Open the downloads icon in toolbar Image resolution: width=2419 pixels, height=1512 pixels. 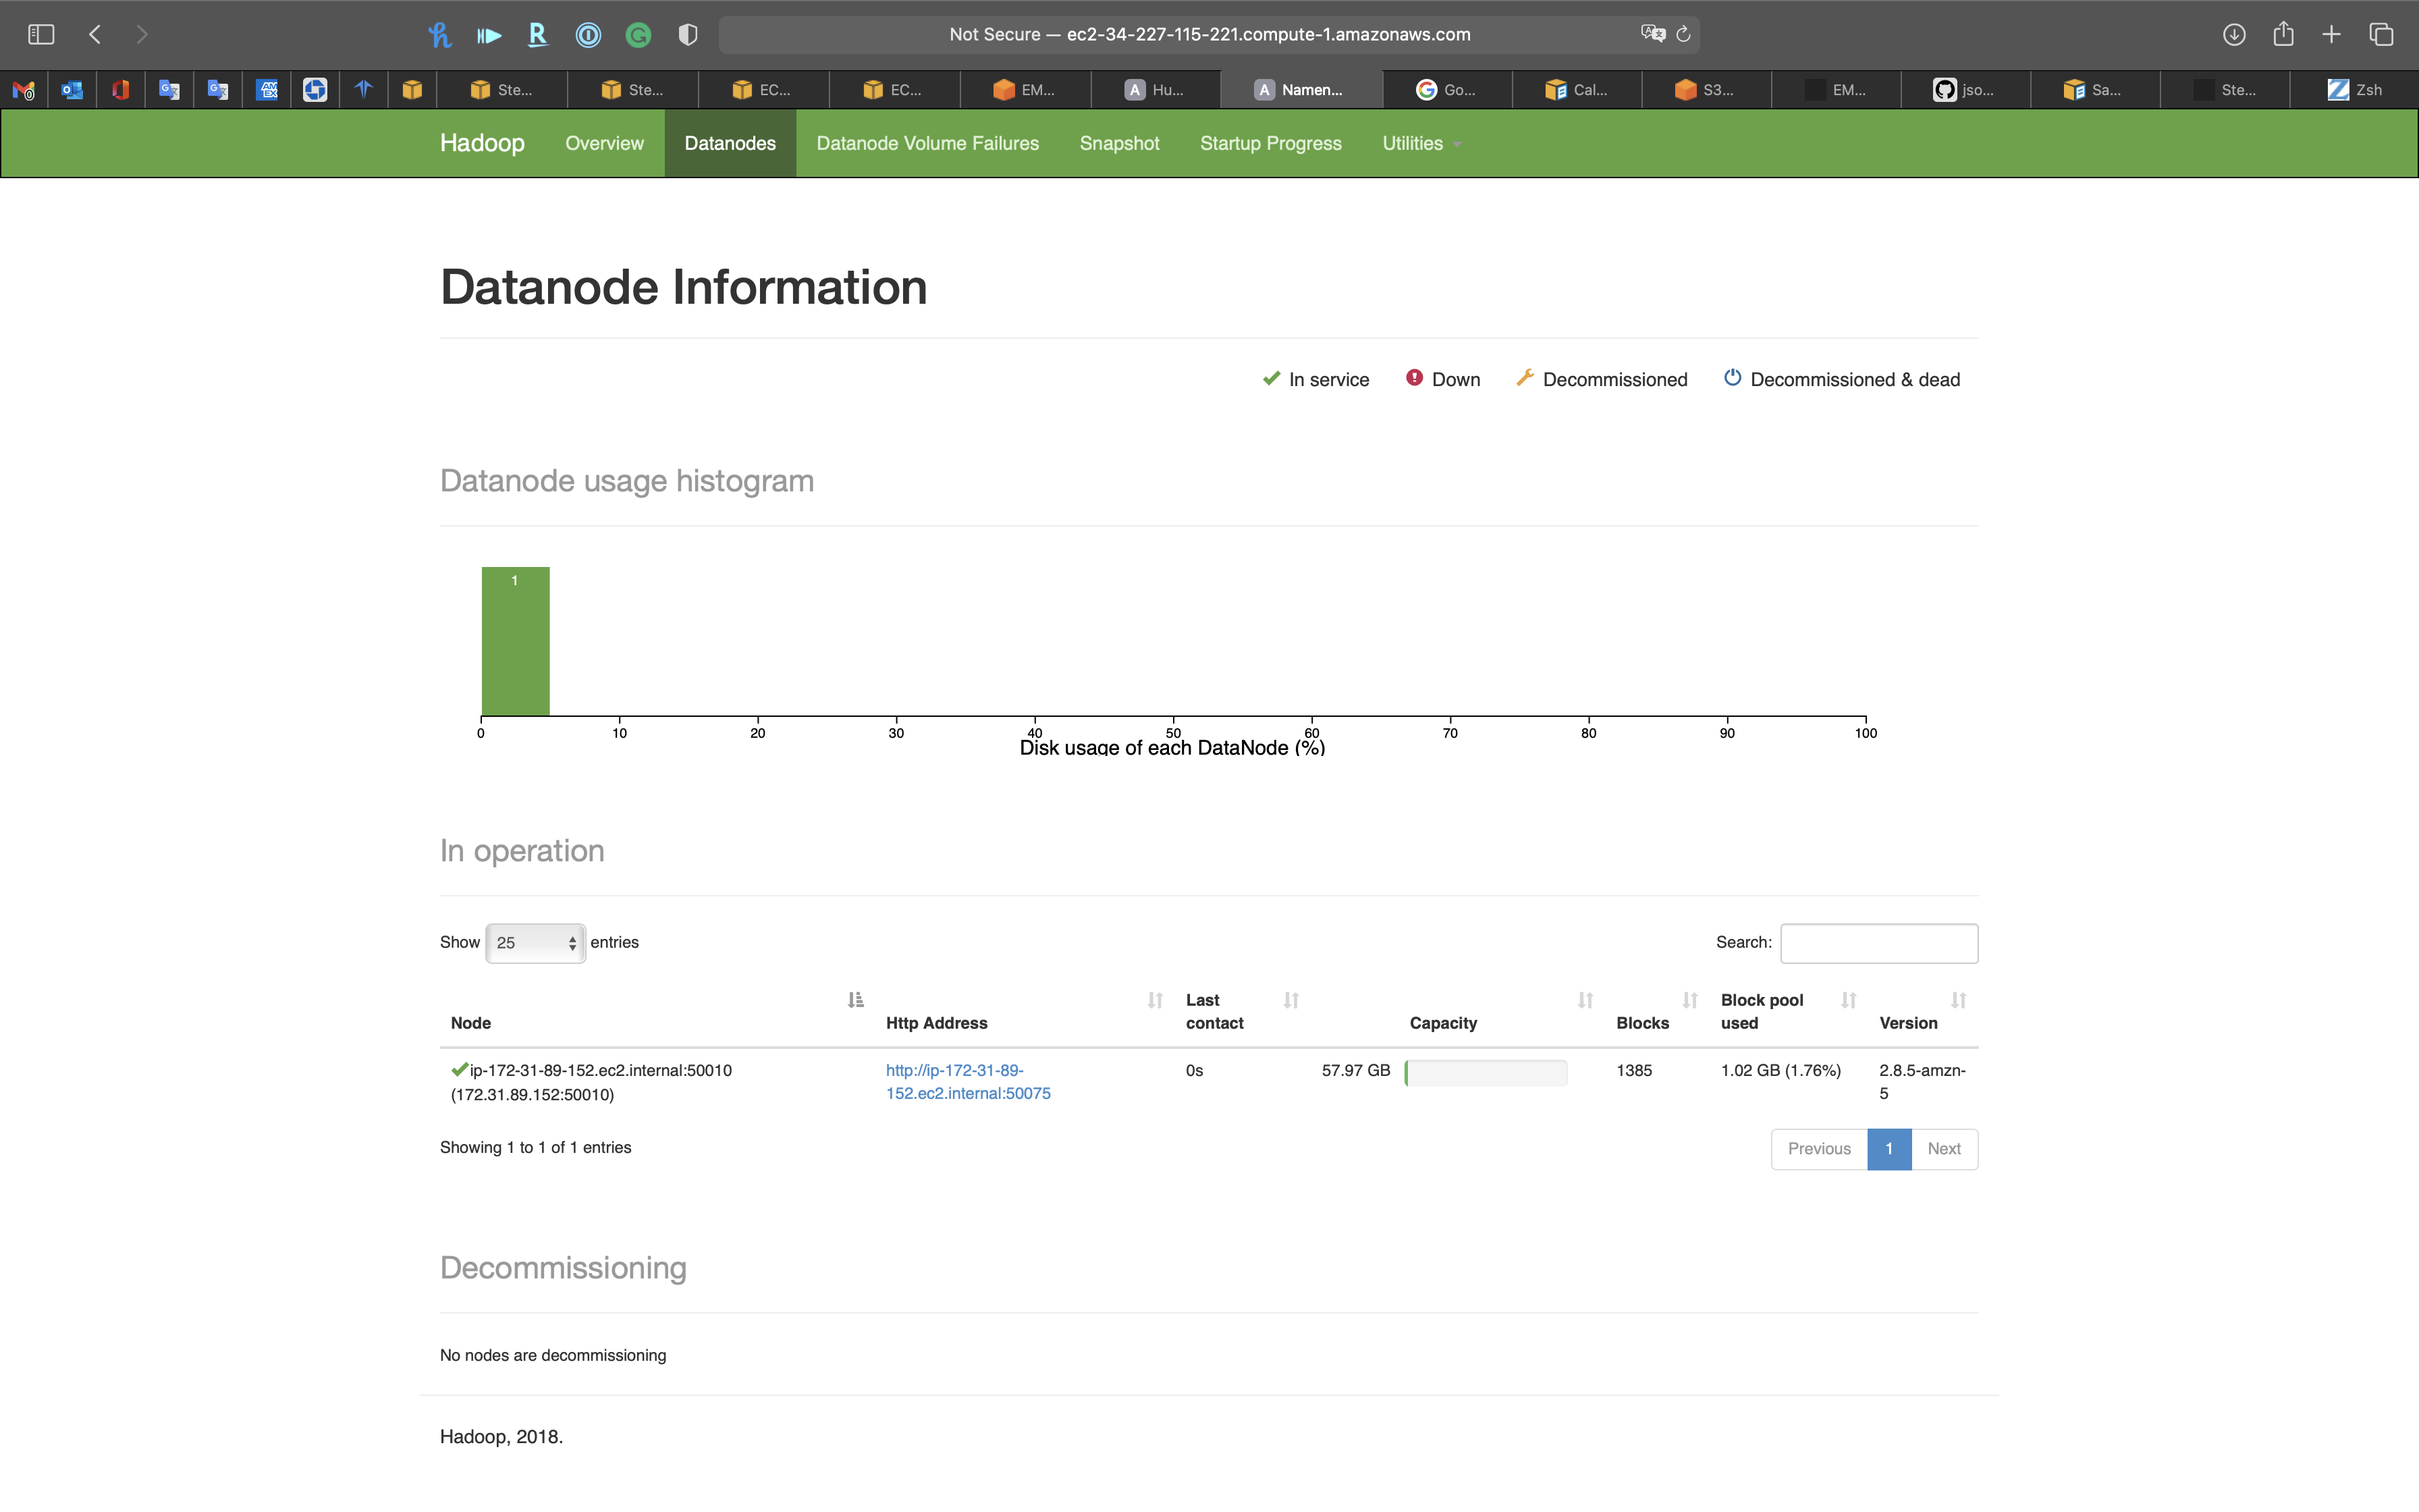coord(2234,34)
